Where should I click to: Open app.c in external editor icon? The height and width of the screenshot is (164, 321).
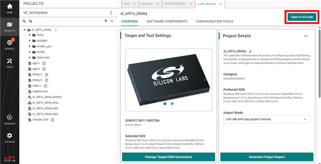[x=44, y=63]
